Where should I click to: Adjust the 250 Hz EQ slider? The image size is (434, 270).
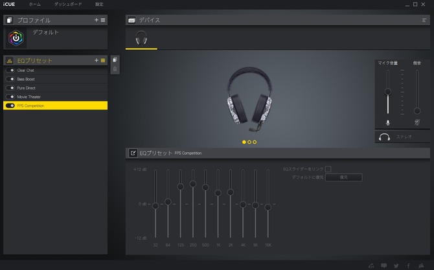(x=193, y=184)
